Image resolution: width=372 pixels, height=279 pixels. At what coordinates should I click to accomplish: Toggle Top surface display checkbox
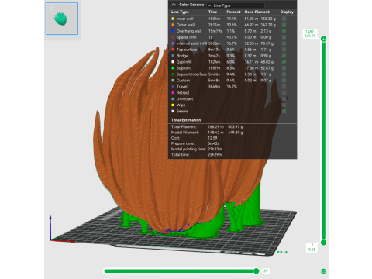pos(284,50)
